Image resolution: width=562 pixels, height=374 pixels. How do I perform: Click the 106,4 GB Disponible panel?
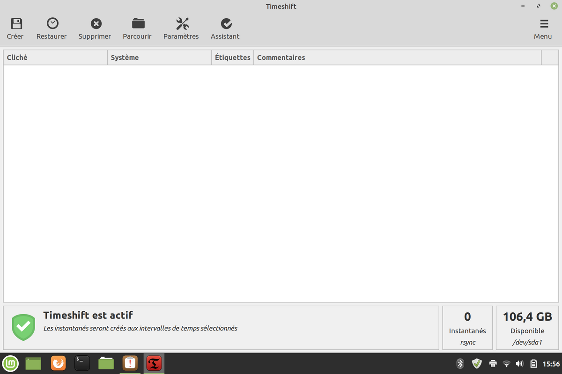click(x=527, y=328)
